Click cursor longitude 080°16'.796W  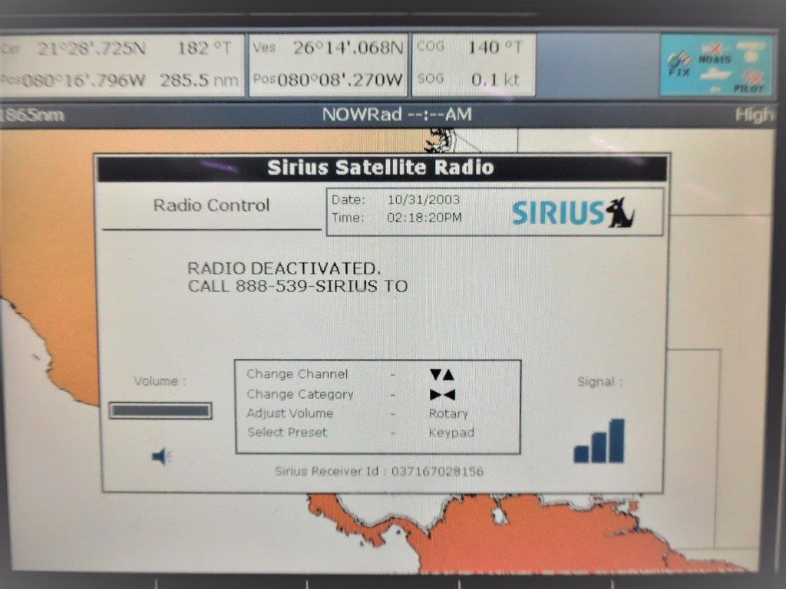point(83,81)
